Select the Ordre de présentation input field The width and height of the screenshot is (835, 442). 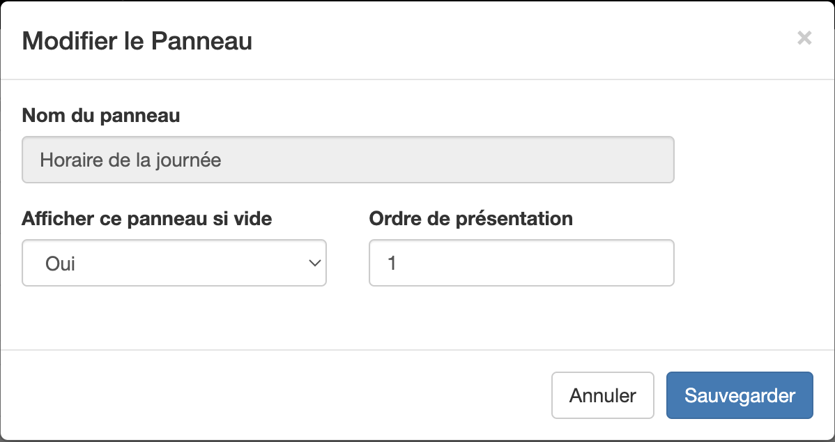pos(521,263)
